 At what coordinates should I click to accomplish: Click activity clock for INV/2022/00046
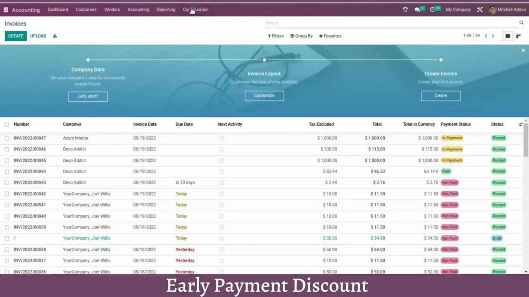click(x=222, y=149)
